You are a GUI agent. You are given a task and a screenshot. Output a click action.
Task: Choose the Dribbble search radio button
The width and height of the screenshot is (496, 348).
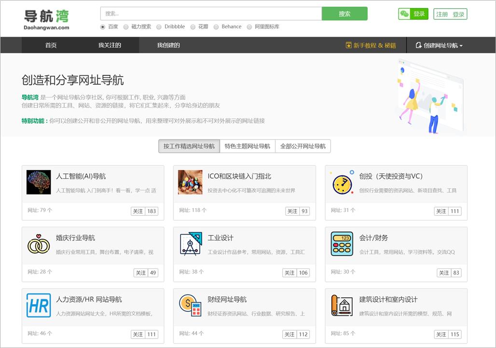click(x=159, y=27)
